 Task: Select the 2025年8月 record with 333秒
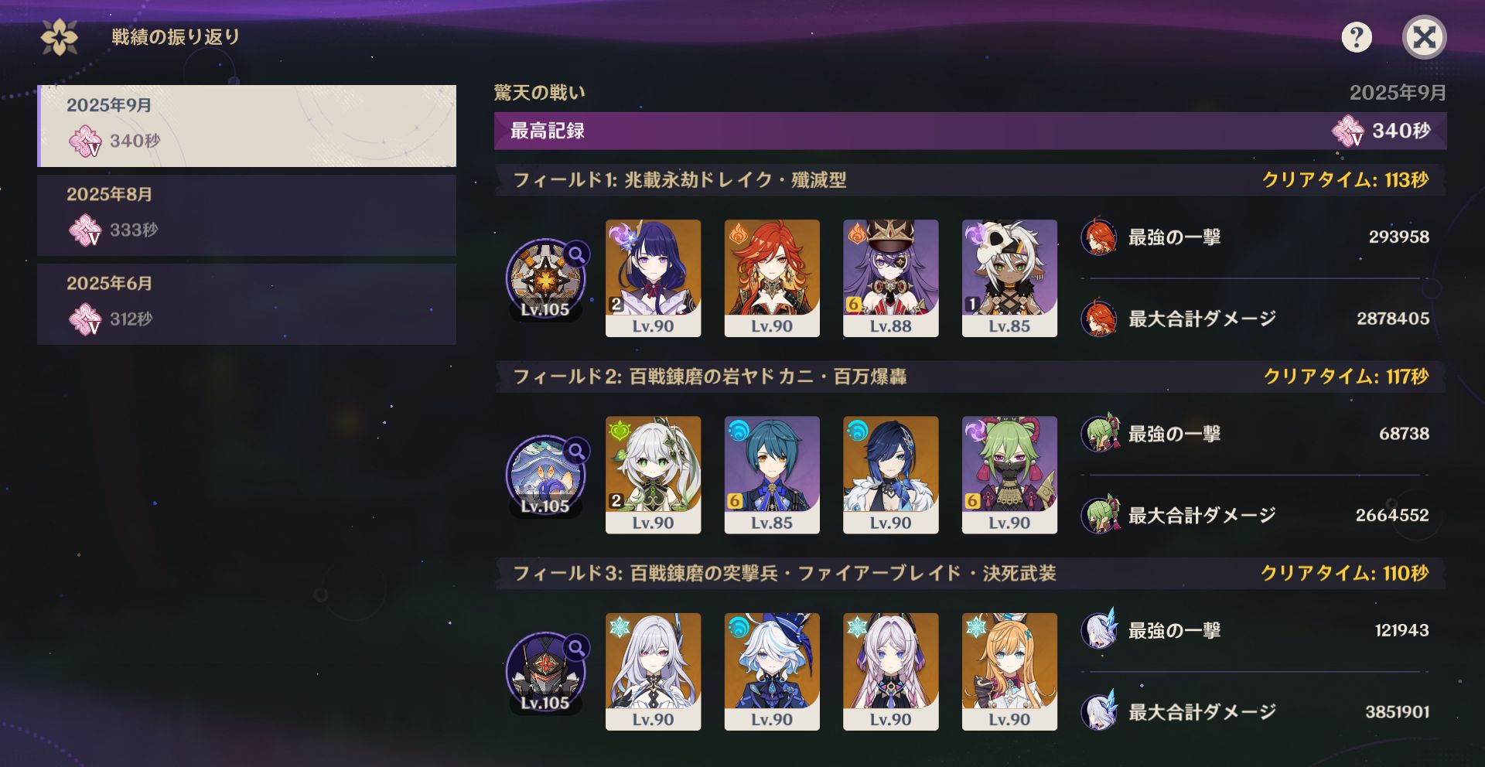247,215
